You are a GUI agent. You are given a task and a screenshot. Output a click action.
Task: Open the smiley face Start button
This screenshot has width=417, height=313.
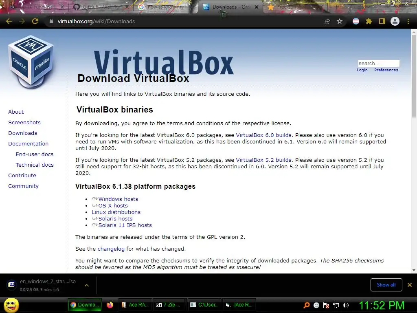click(11, 305)
